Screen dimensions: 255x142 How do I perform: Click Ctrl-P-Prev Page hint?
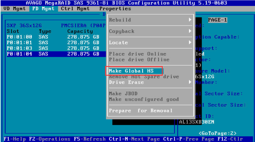pyautogui.click(x=189, y=139)
